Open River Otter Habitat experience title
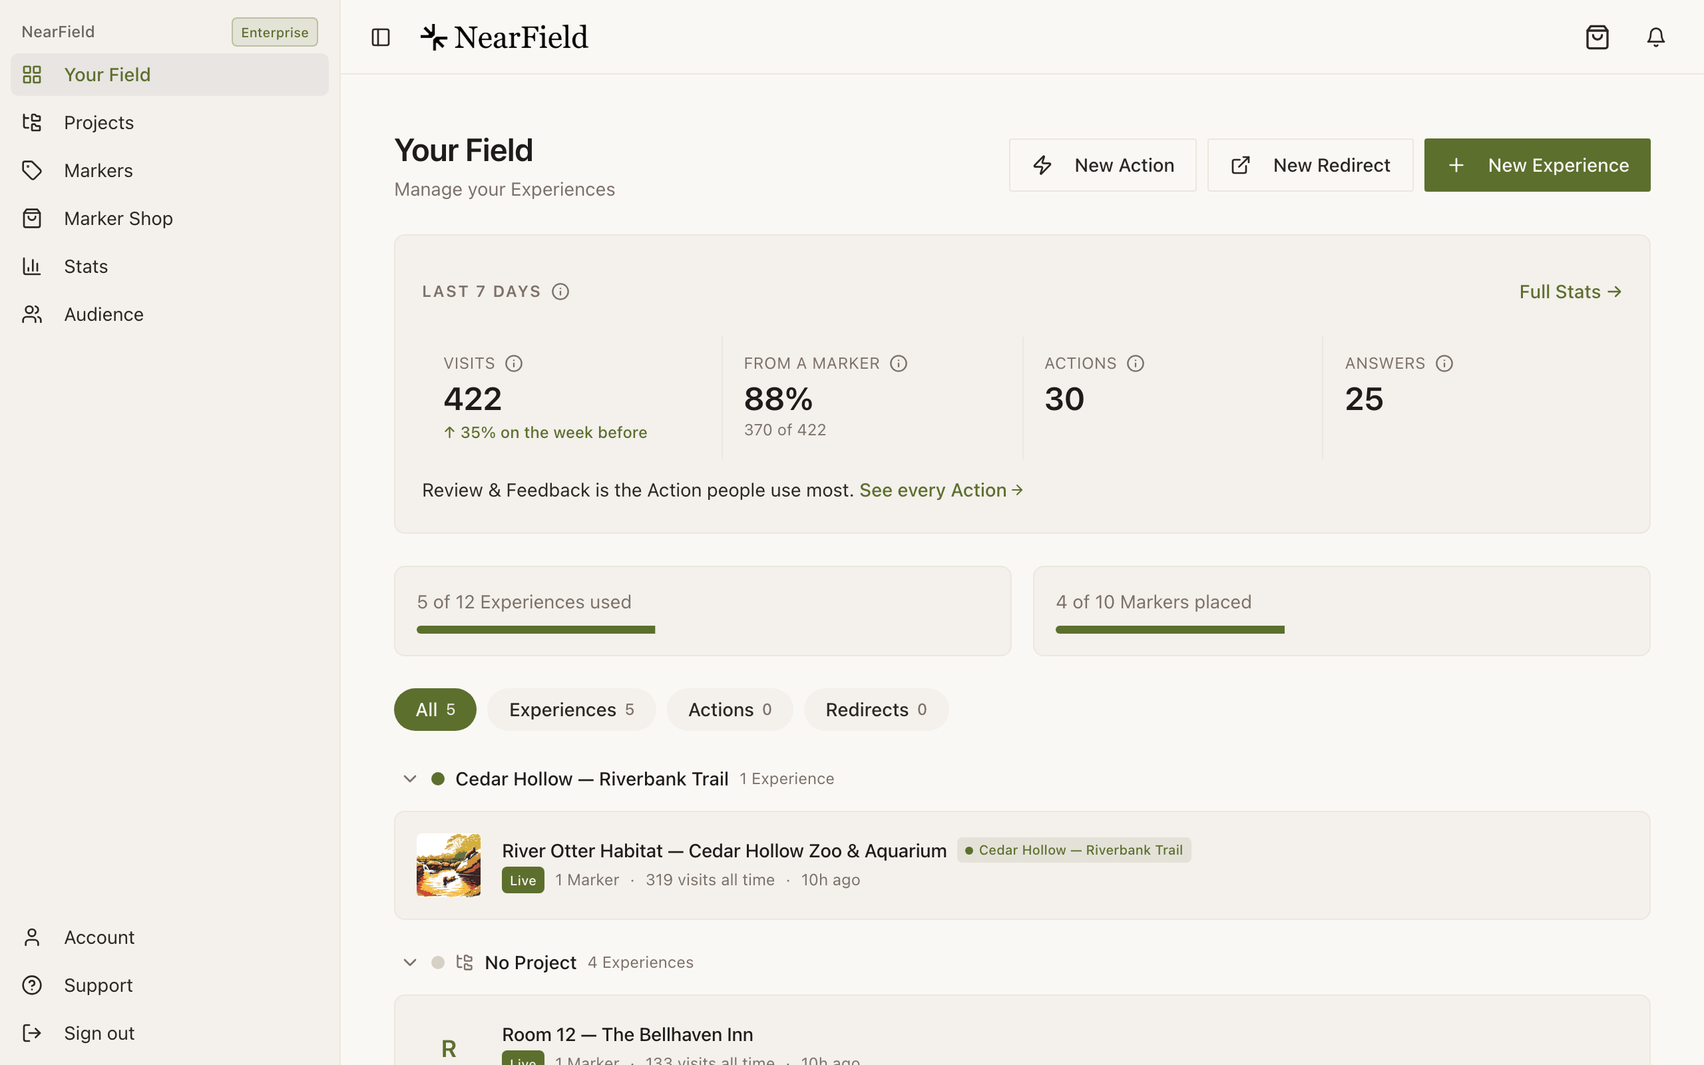The height and width of the screenshot is (1065, 1704). click(x=724, y=851)
